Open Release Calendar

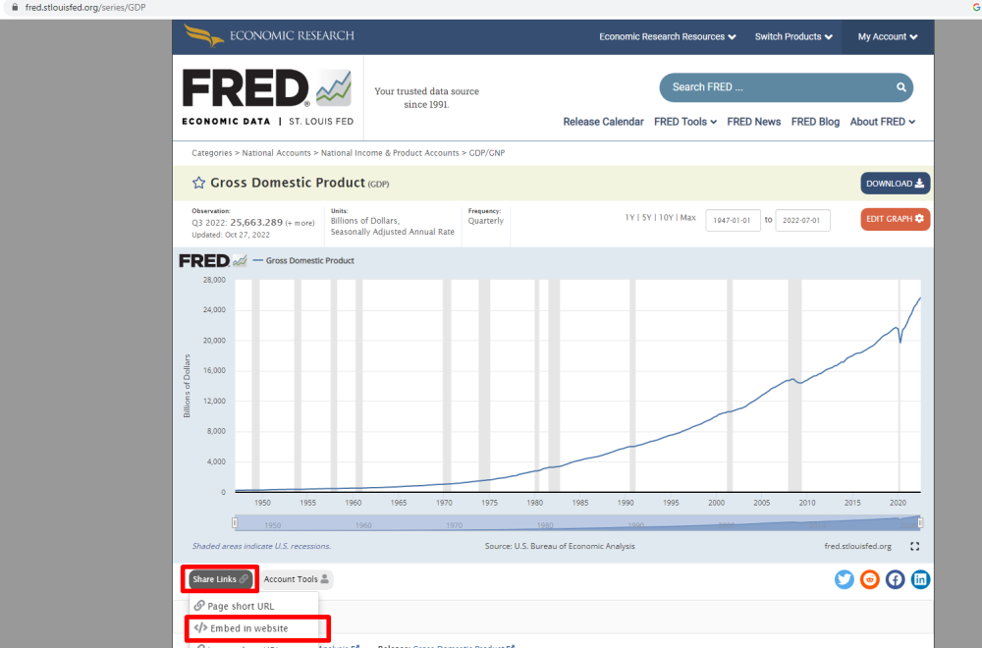[x=603, y=122]
